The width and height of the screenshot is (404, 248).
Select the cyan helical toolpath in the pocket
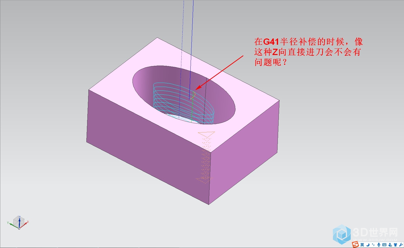184,103
